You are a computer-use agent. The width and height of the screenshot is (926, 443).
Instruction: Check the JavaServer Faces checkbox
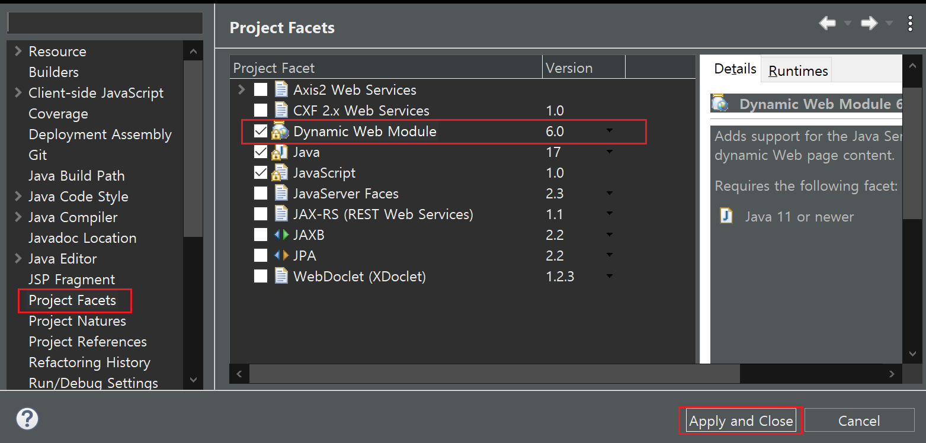coord(261,194)
